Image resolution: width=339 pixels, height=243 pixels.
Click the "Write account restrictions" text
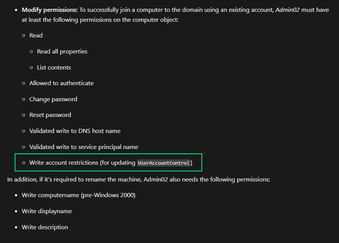[64, 163]
